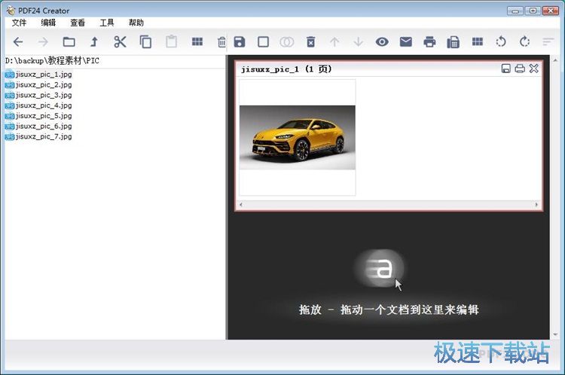The width and height of the screenshot is (565, 375).
Task: Open the folder browse icon
Action: coord(69,42)
